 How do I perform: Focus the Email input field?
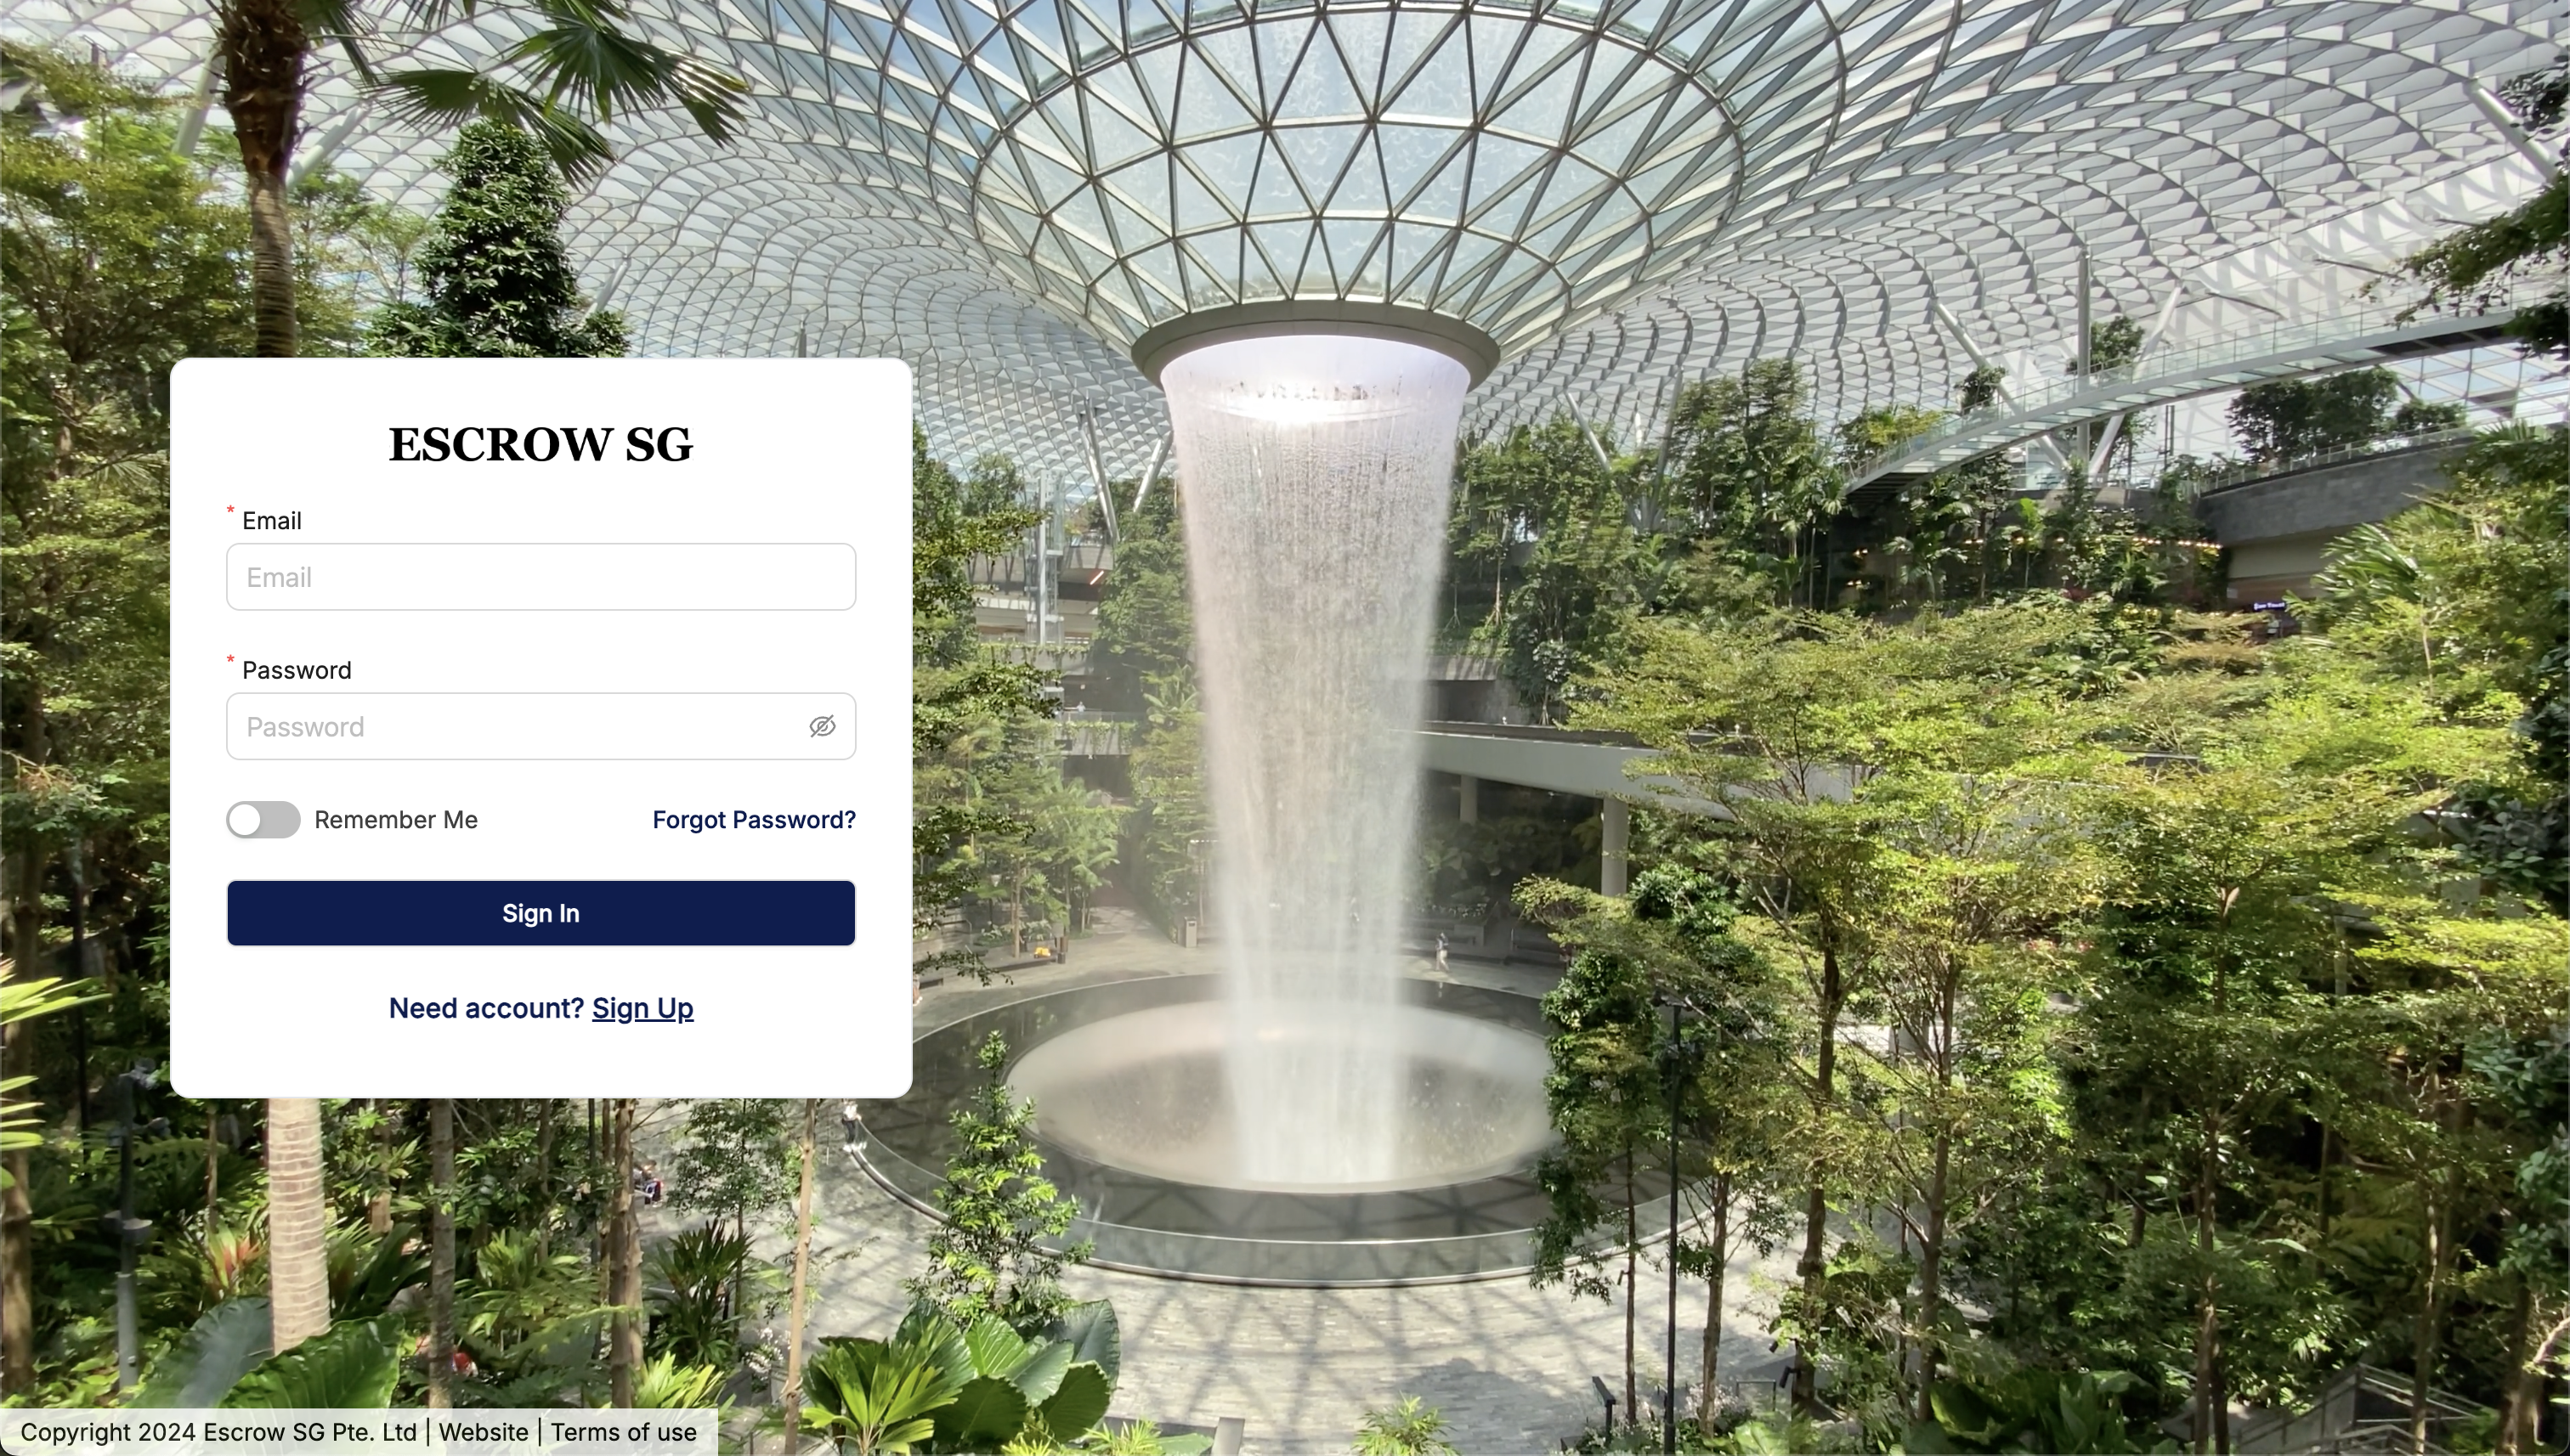coord(541,577)
